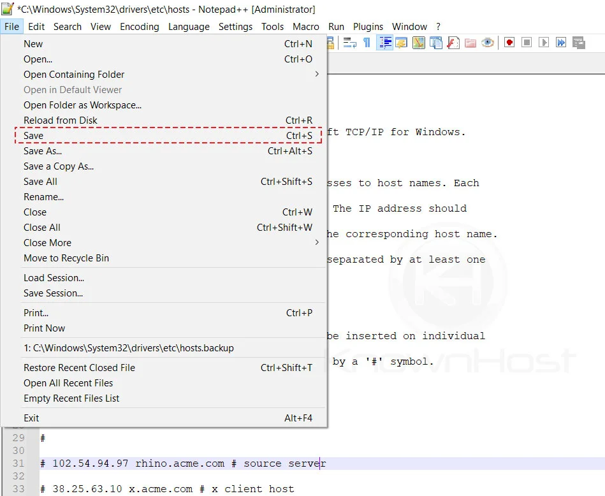Empty the Recent Files List
The image size is (605, 496).
coord(71,398)
